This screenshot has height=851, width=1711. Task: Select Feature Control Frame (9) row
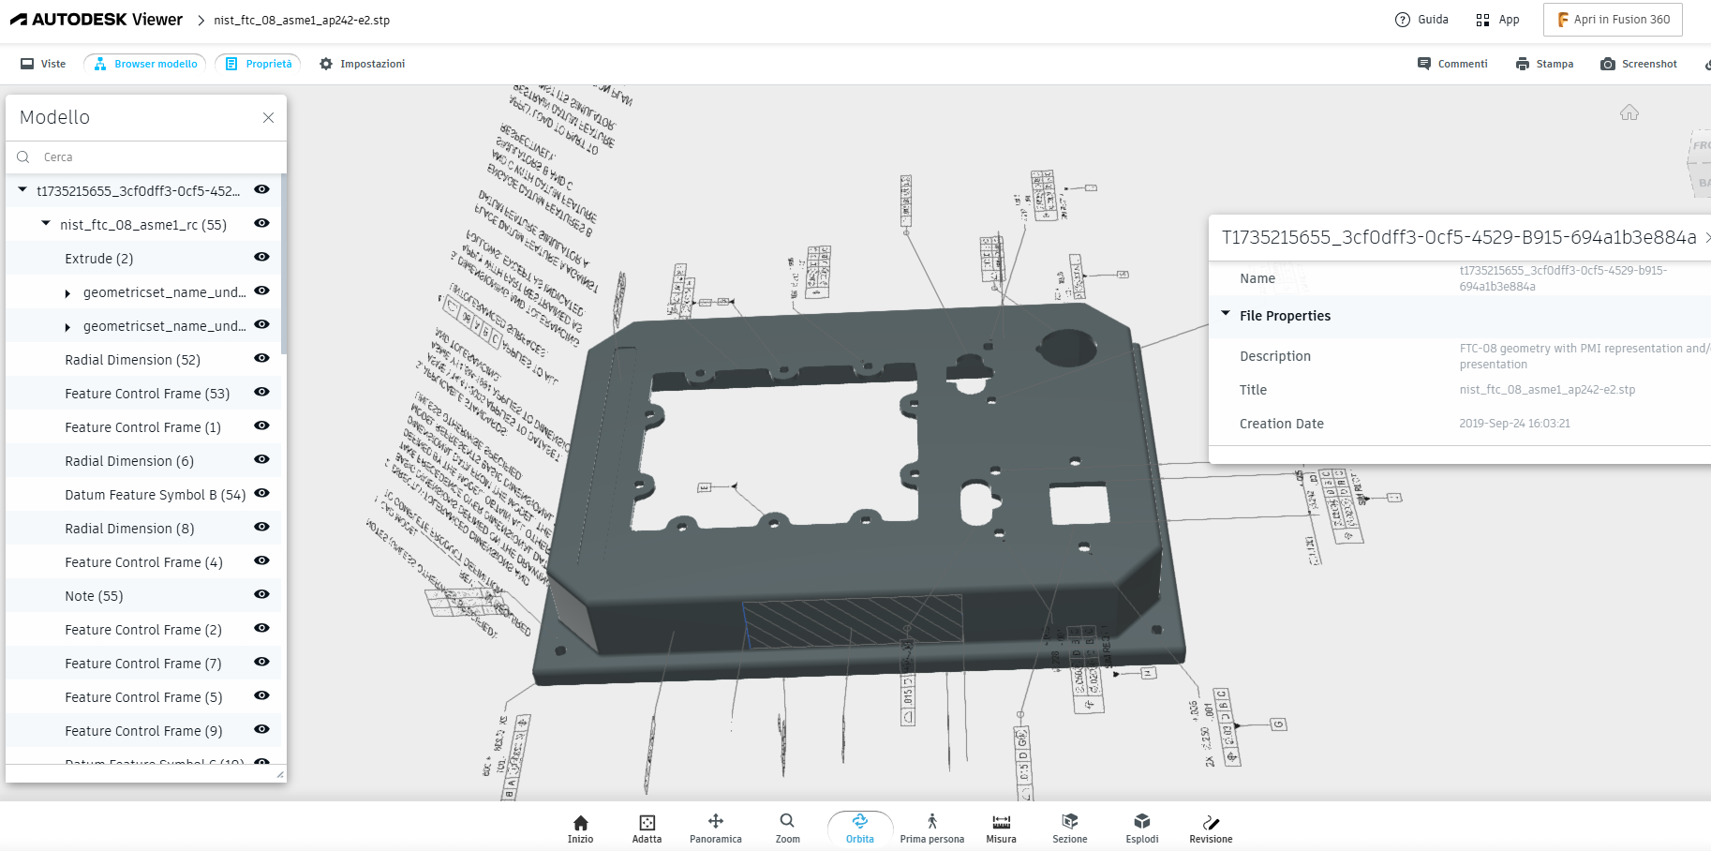(x=143, y=731)
